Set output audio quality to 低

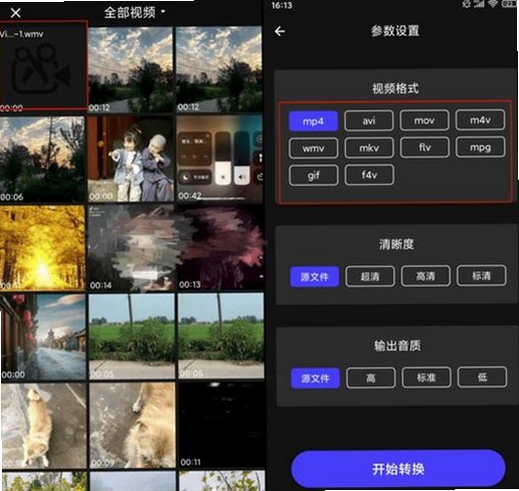click(x=482, y=377)
